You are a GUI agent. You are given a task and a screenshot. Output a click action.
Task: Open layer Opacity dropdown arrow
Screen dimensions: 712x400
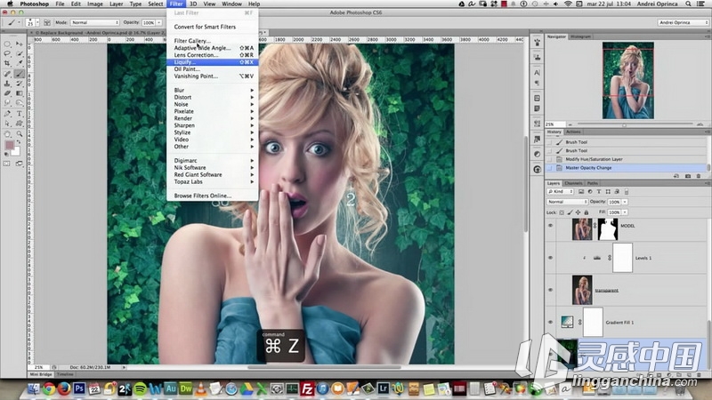[x=625, y=202]
